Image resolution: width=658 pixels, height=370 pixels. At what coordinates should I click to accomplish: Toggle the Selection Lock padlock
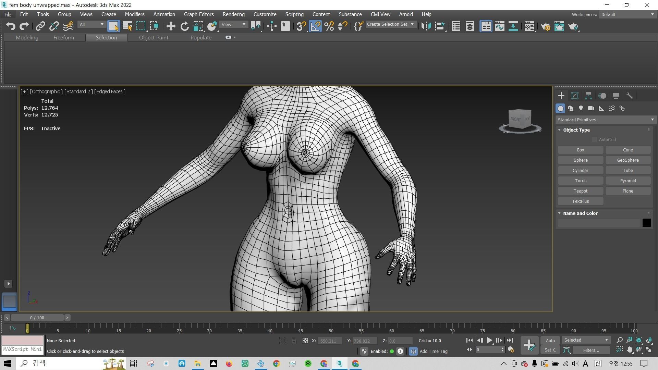coord(294,341)
